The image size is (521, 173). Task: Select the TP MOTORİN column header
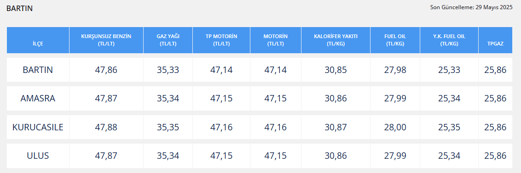coord(221,40)
